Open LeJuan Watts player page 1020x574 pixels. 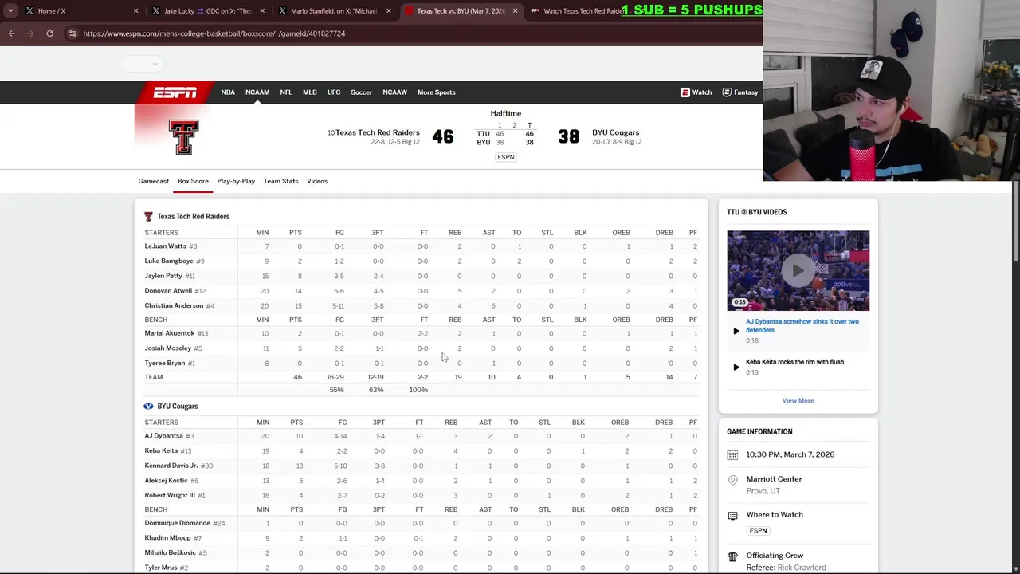pos(165,246)
